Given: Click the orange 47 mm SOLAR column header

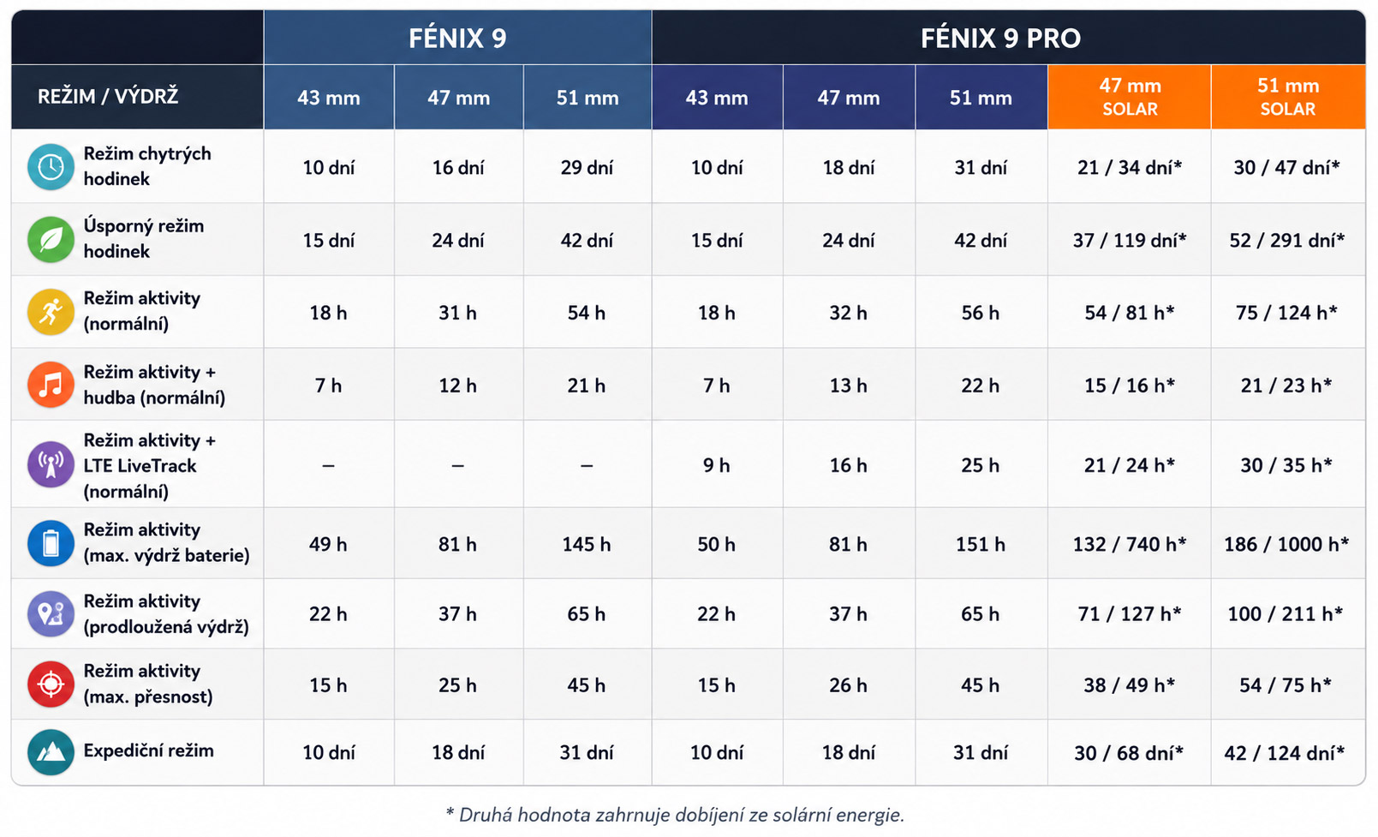Looking at the screenshot, I should (1130, 97).
